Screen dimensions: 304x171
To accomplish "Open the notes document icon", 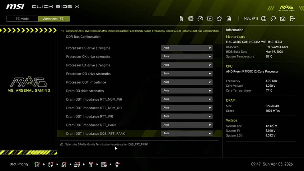I will [x=229, y=18].
